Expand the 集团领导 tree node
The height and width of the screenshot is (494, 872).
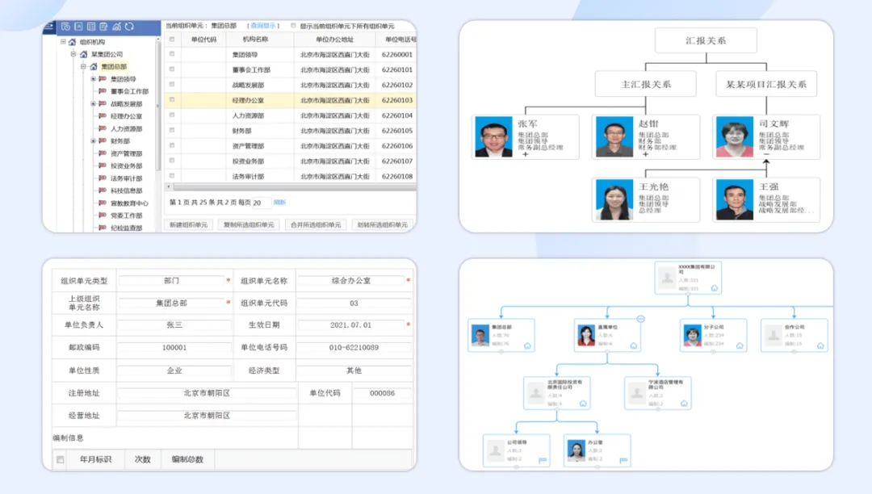point(94,79)
